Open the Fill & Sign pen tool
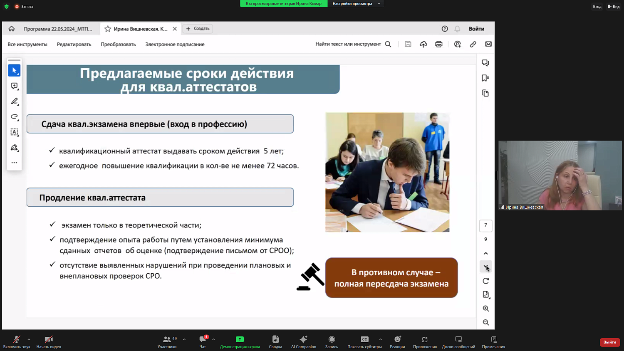The height and width of the screenshot is (351, 624). [14, 148]
